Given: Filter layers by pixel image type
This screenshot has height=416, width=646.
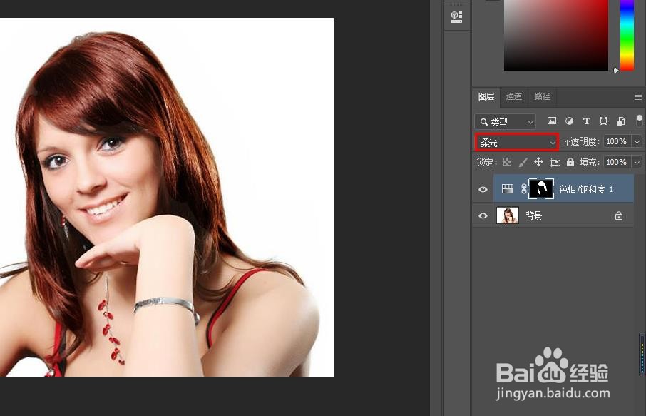Looking at the screenshot, I should coord(552,121).
